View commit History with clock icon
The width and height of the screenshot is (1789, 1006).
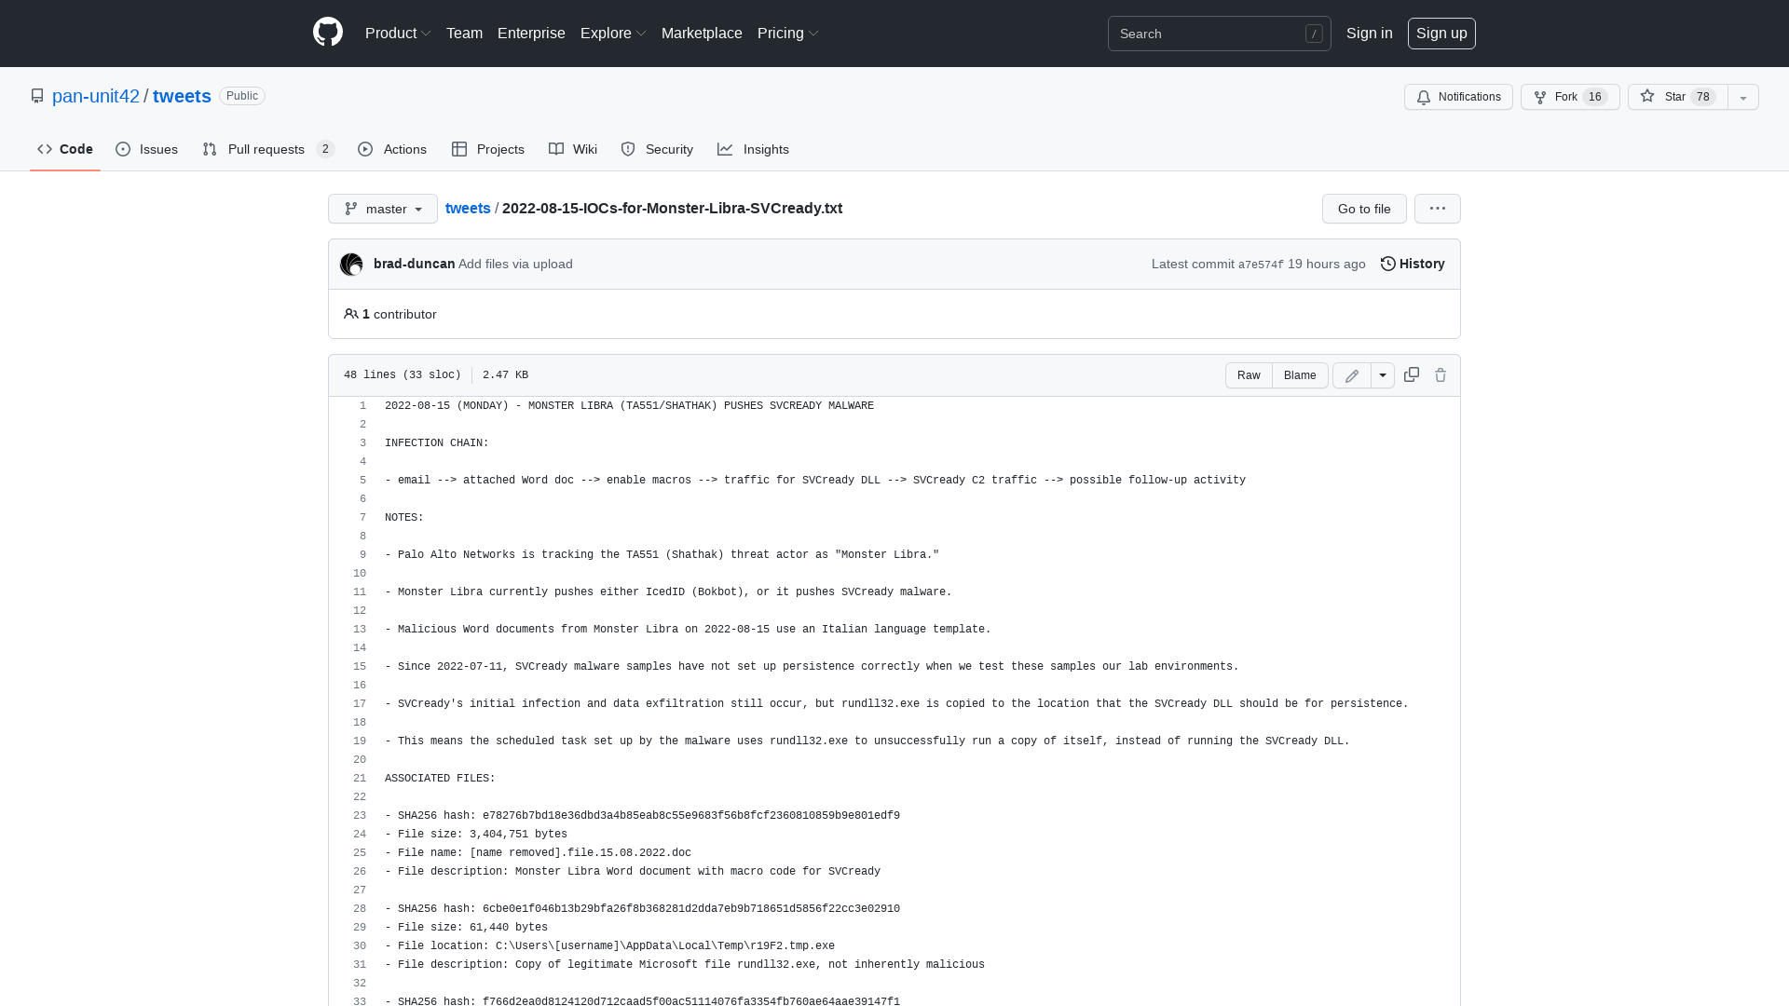pos(1411,264)
